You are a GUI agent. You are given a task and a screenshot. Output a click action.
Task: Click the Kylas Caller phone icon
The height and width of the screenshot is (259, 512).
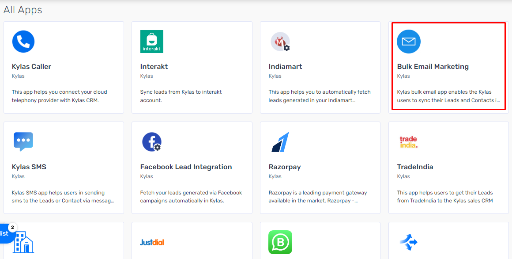coord(23,42)
